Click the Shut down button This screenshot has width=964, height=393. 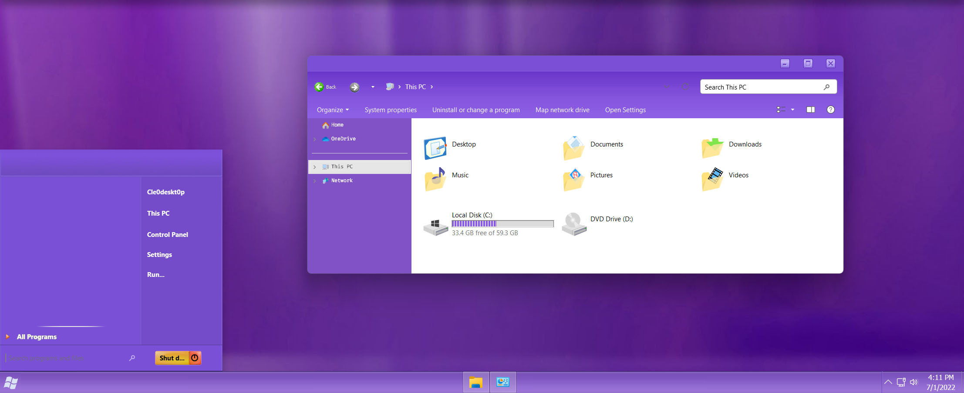(172, 358)
